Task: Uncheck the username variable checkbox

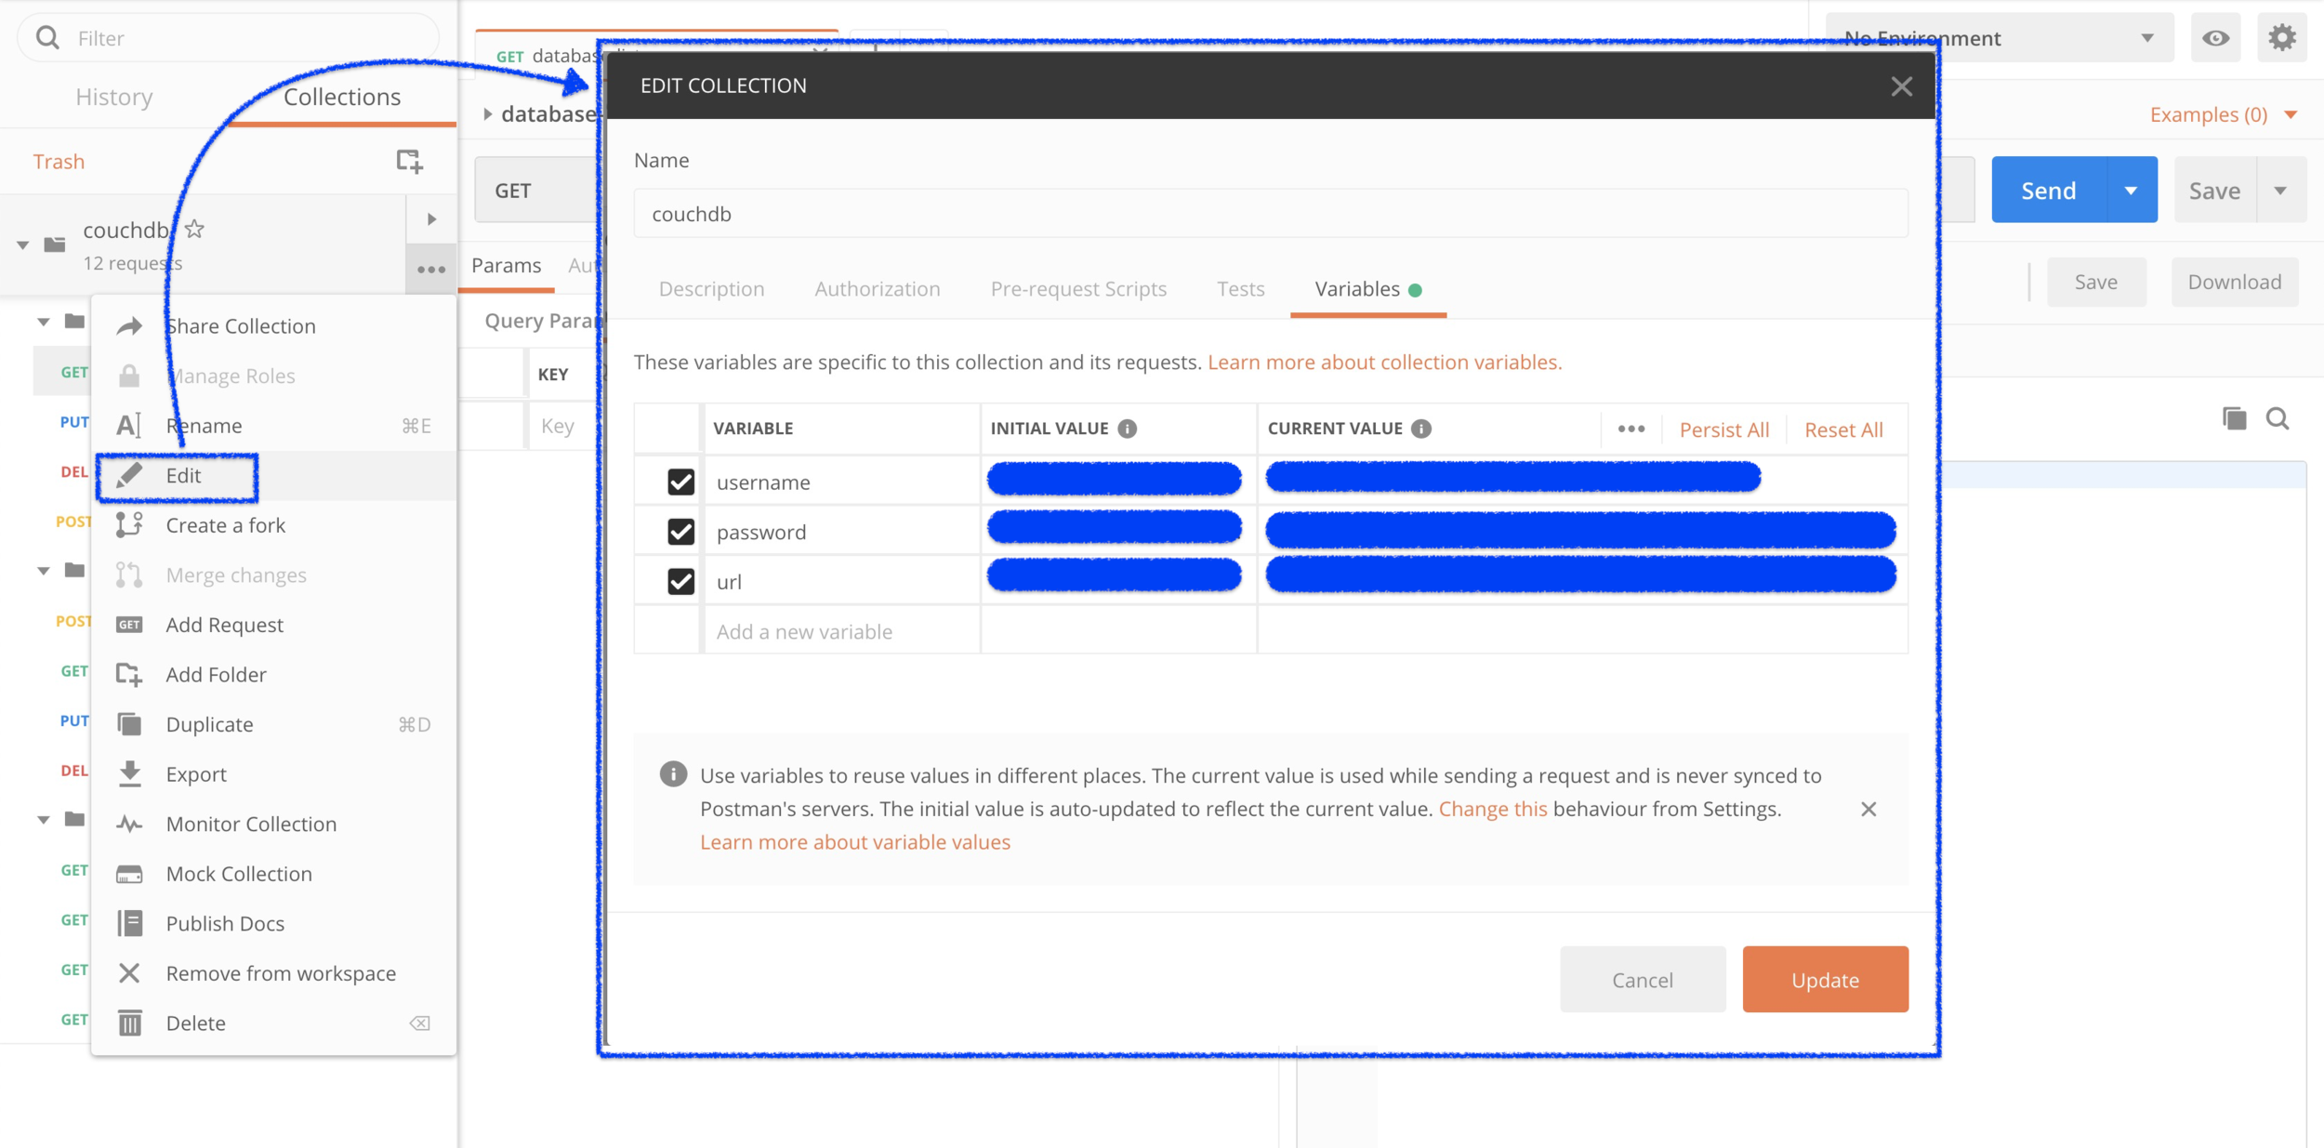Action: point(680,482)
